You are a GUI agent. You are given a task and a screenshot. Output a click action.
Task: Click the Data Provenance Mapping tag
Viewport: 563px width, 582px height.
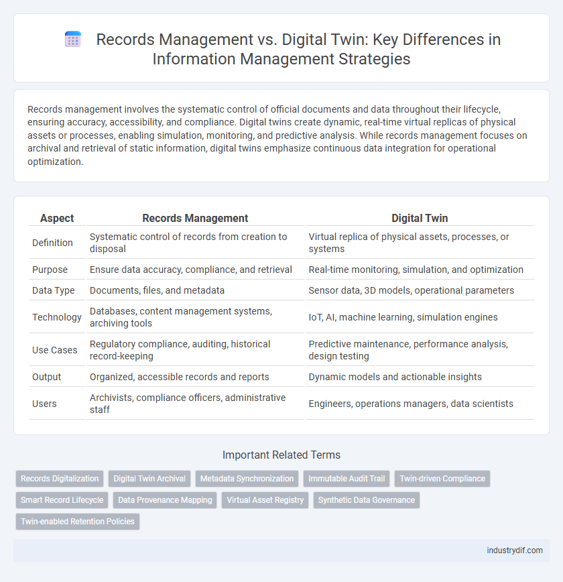[x=165, y=500]
